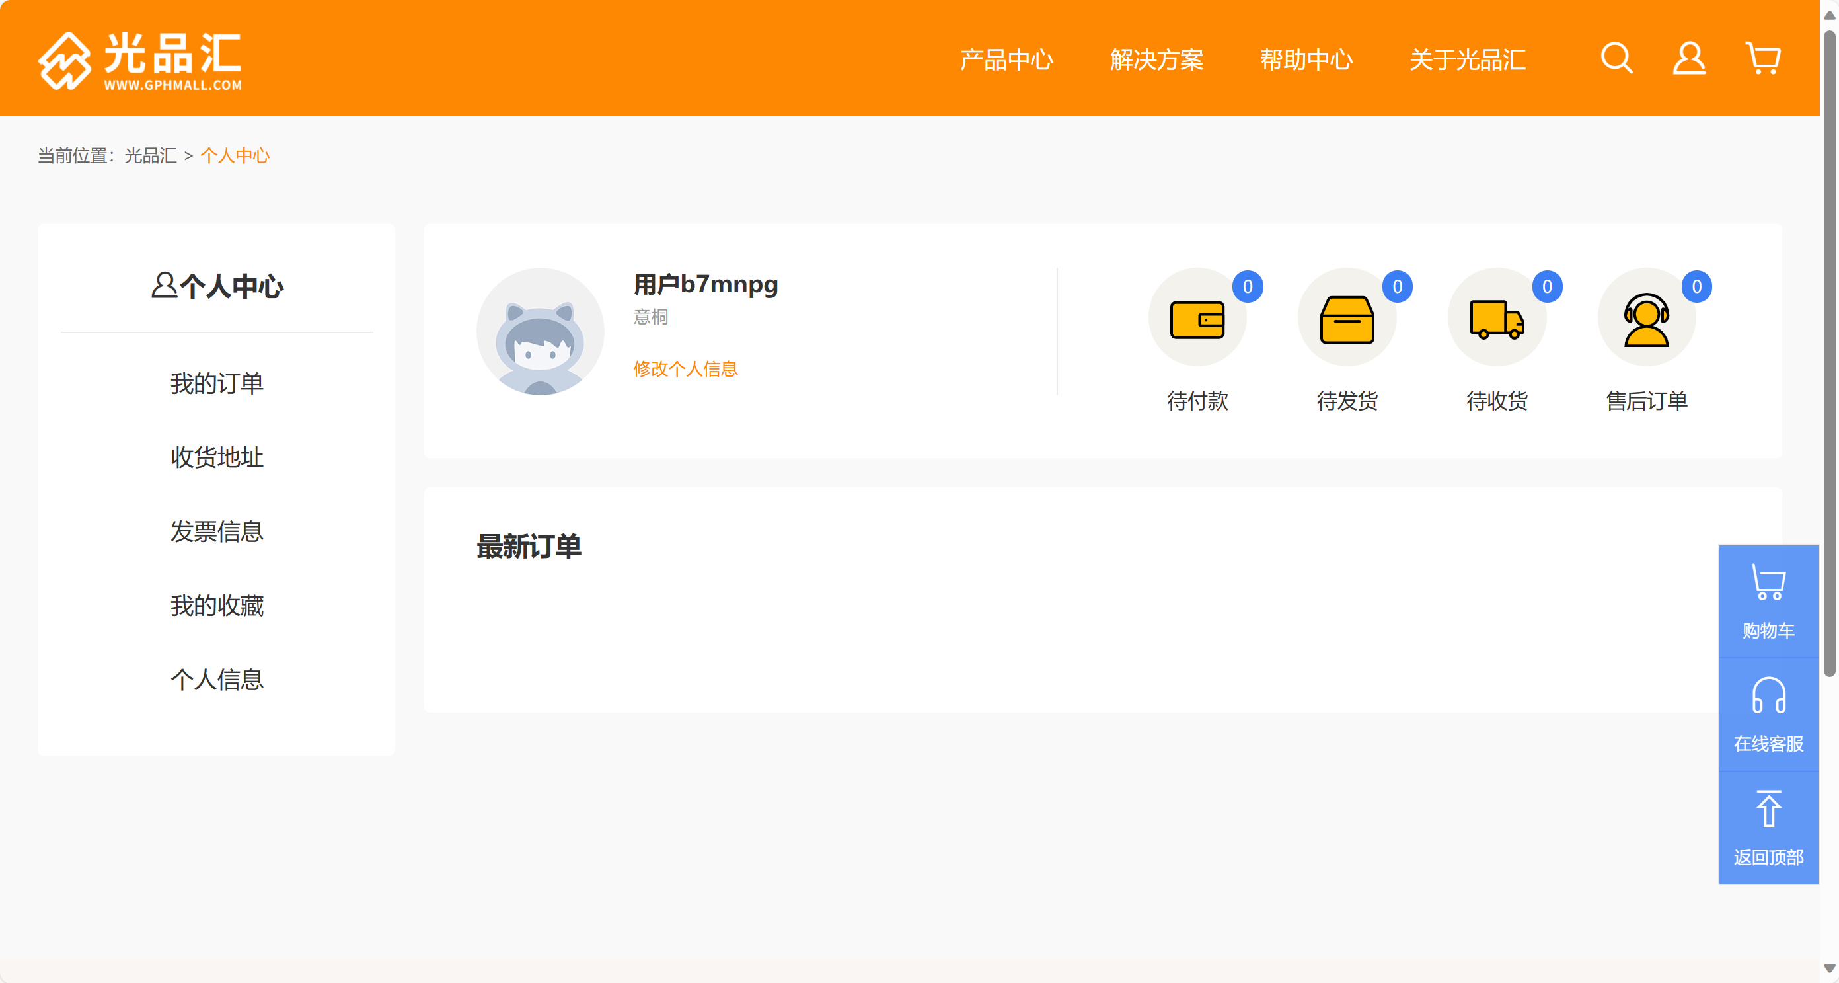Screen dimensions: 1839x983
Task: Click 个人中心 in the breadcrumb
Action: pyautogui.click(x=235, y=156)
